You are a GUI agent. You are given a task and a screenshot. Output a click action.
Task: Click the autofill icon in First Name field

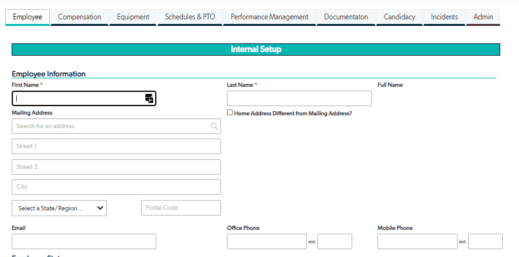(x=149, y=98)
